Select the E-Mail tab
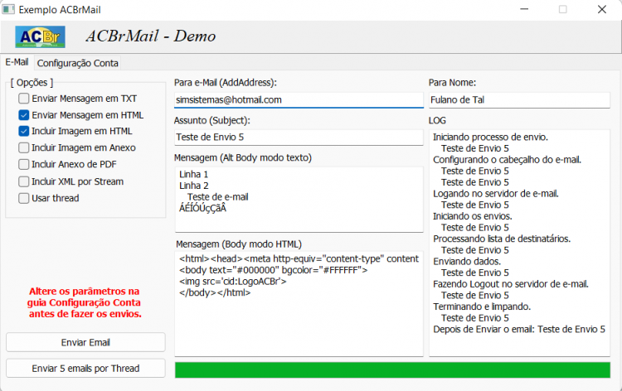622x391 pixels. 17,62
